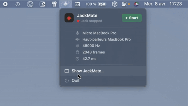Image resolution: width=188 pixels, height=106 pixels.
Task: Click the '2048 frames' buffer text
Action: (94, 52)
